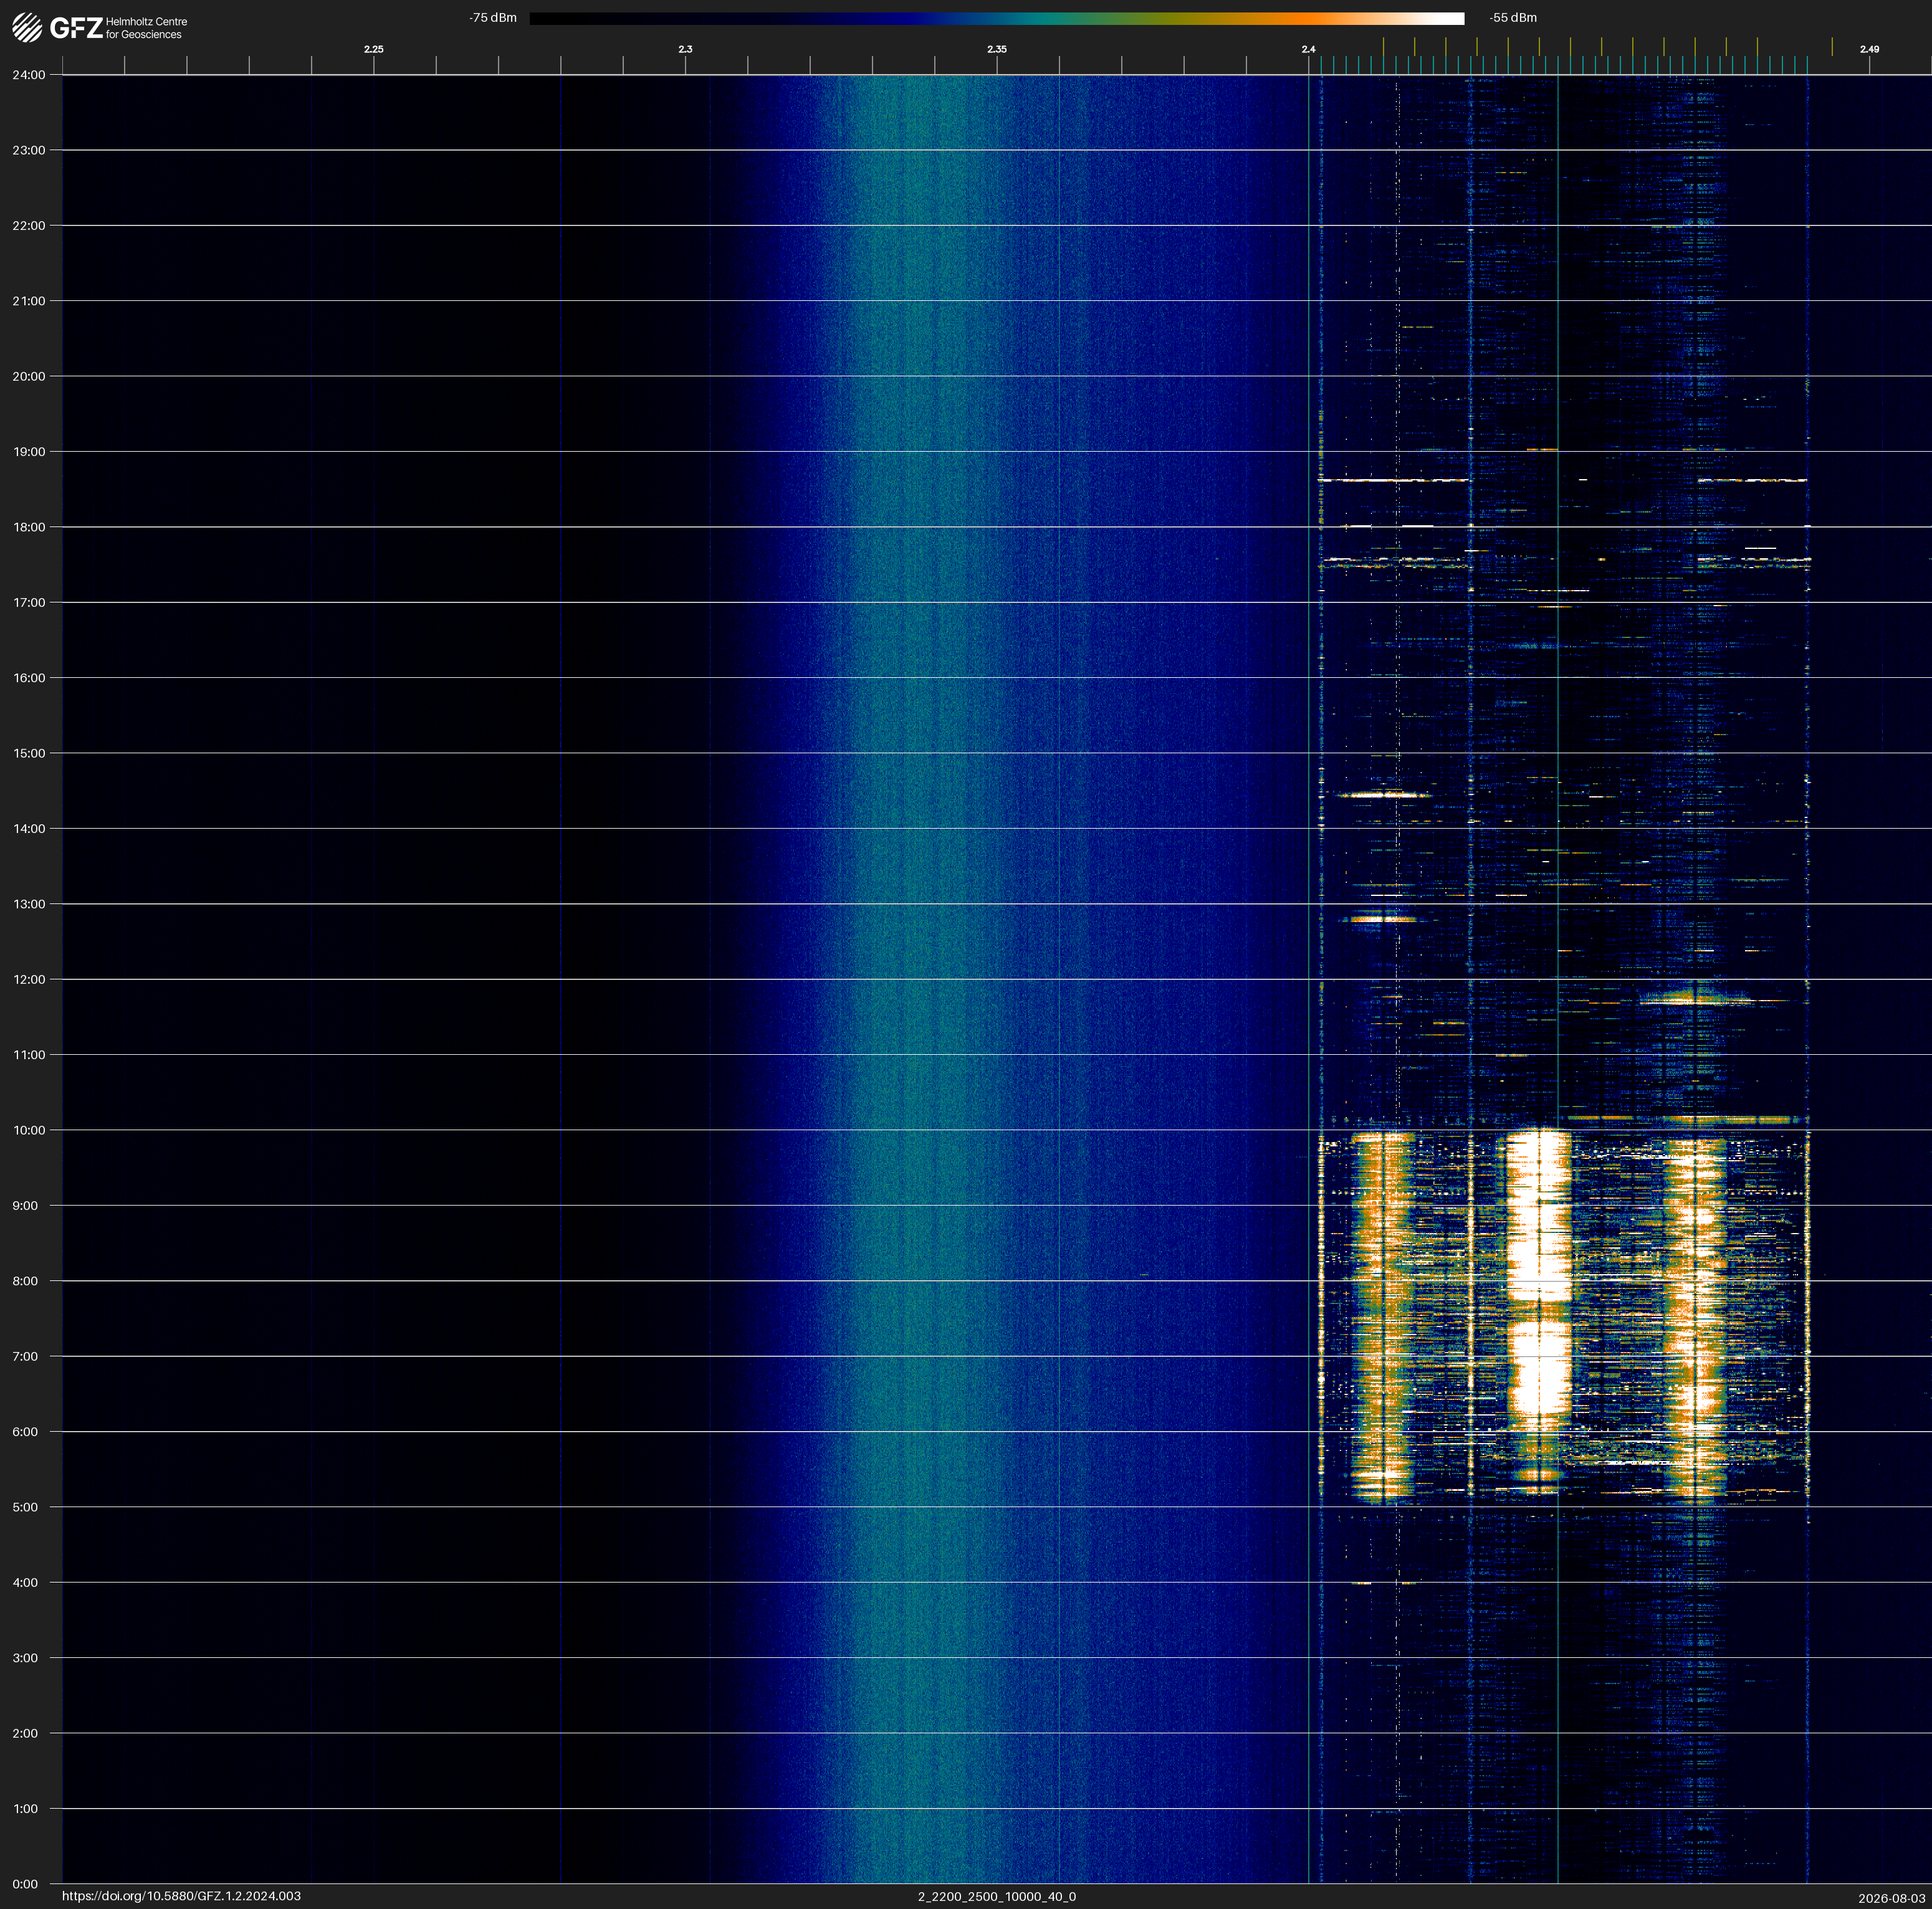Viewport: 1932px width, 1909px height.
Task: Click the 11:00 time axis label
Action: [29, 1054]
